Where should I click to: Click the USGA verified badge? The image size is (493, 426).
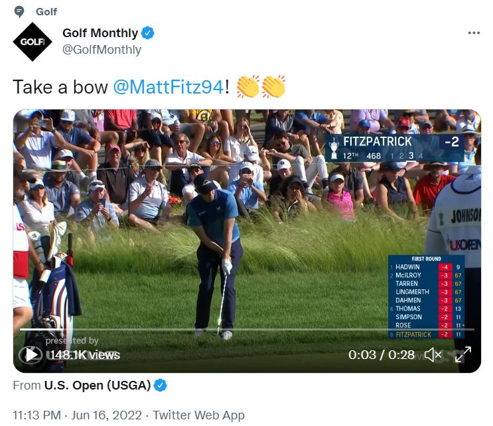161,385
